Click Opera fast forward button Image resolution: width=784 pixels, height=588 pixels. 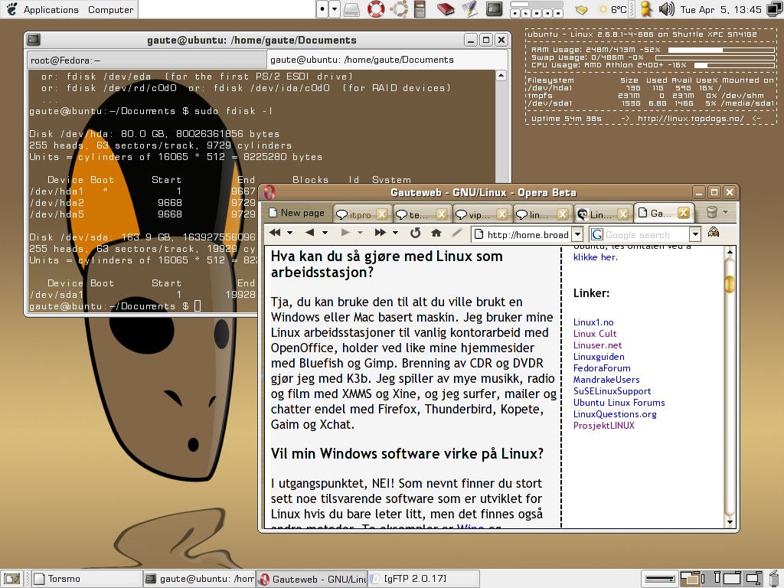pos(380,233)
